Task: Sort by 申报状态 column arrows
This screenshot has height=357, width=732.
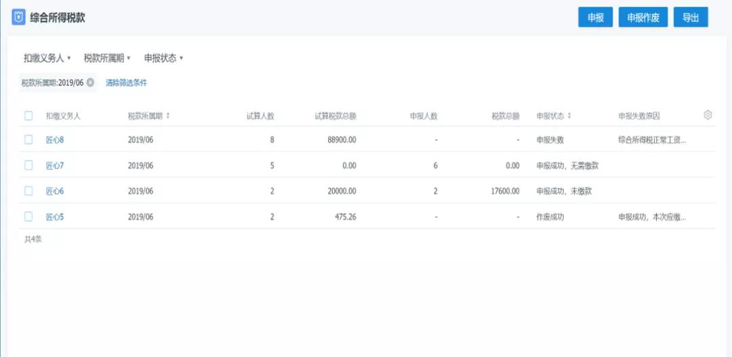Action: click(x=569, y=116)
